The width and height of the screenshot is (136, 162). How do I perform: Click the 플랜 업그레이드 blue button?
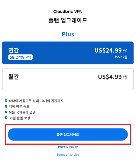pyautogui.click(x=68, y=134)
